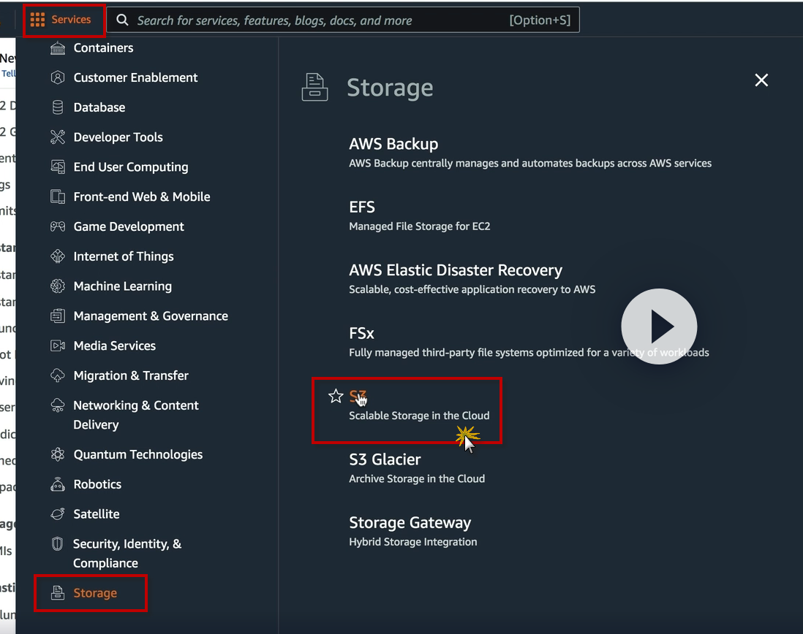Viewport: 803px width, 634px height.
Task: Click the Networking & Content Delivery icon
Action: pos(58,405)
